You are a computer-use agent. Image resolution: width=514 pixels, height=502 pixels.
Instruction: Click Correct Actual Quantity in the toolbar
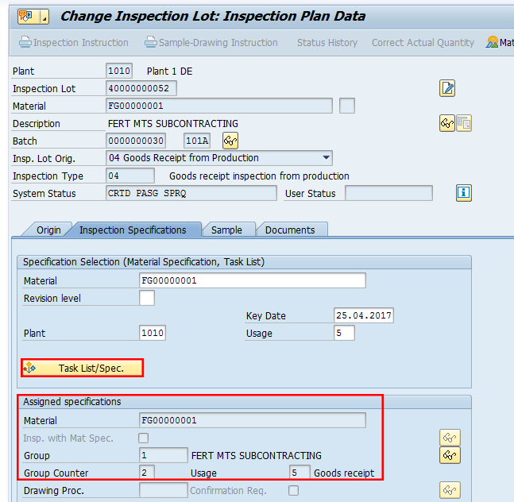coord(423,43)
